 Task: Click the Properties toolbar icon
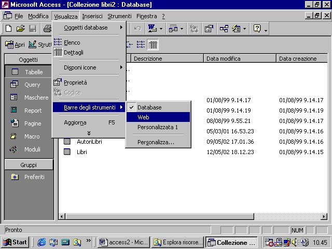(x=209, y=29)
